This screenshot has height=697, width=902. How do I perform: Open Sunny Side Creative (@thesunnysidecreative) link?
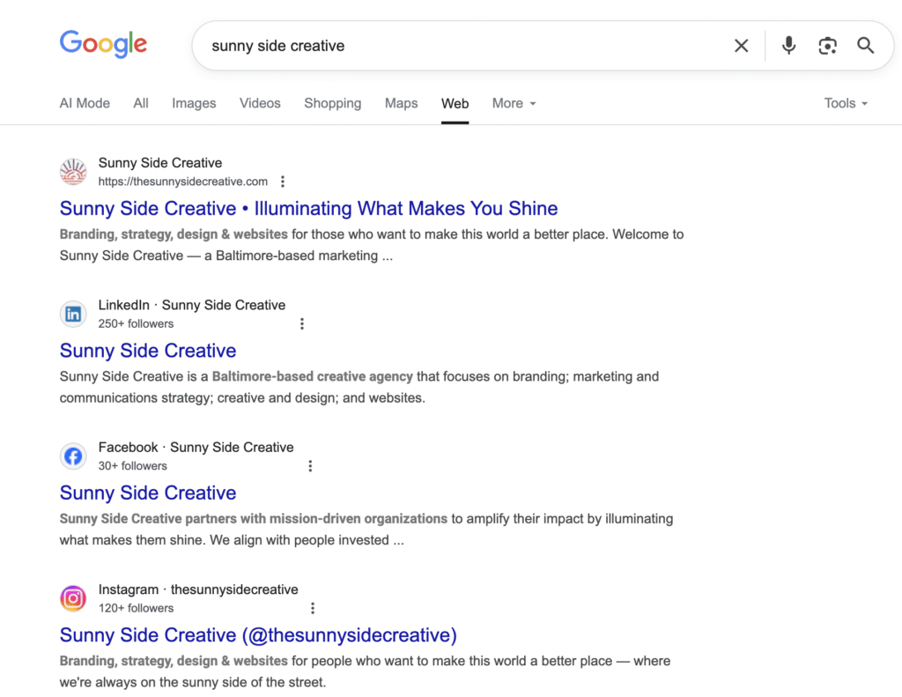pos(258,634)
